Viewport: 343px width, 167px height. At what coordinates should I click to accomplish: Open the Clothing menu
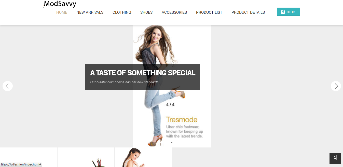pyautogui.click(x=122, y=12)
